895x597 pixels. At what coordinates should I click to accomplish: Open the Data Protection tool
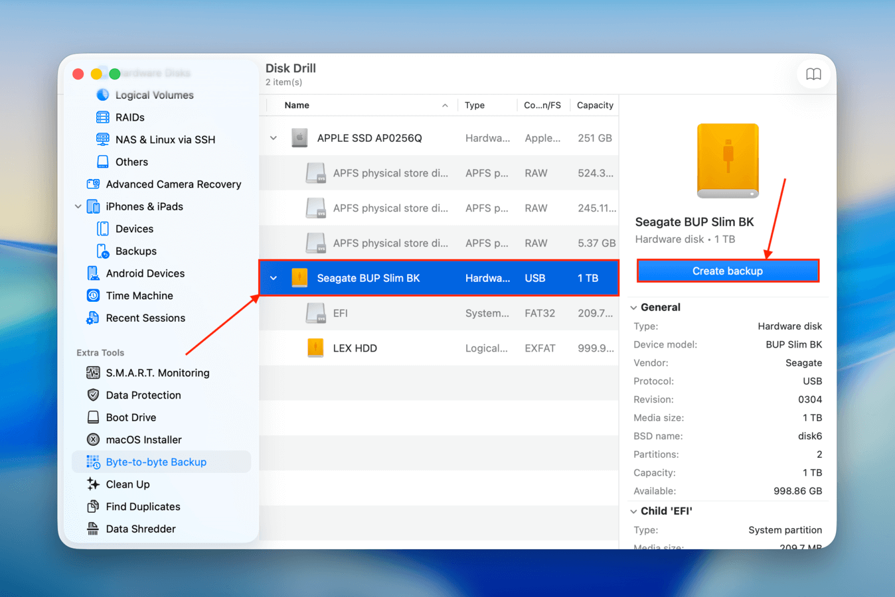pyautogui.click(x=145, y=395)
